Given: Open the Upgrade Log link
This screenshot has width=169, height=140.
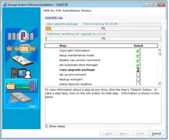Looking at the screenshot, I should point(54,17).
